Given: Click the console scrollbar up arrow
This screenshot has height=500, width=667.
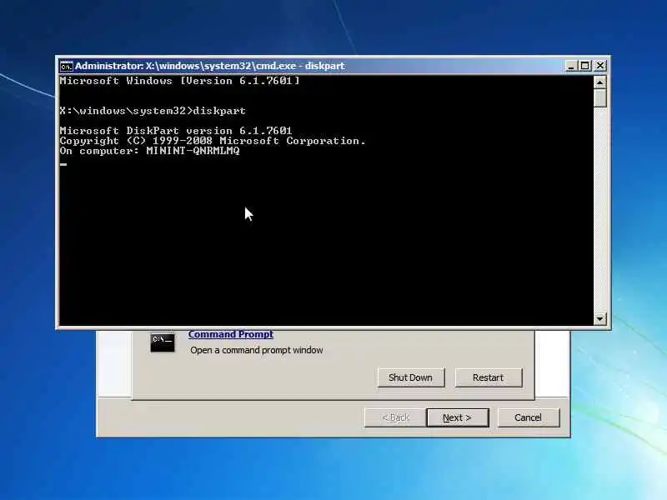Looking at the screenshot, I should point(599,82).
